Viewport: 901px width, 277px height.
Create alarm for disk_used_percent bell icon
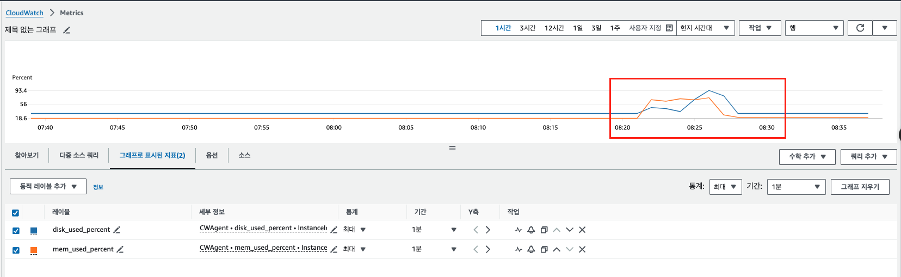[531, 230]
